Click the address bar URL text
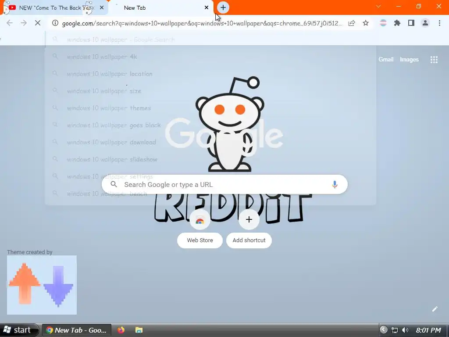The image size is (449, 337). tap(202, 23)
